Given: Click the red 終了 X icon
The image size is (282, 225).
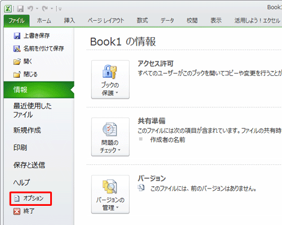Looking at the screenshot, I should pyautogui.click(x=17, y=211).
